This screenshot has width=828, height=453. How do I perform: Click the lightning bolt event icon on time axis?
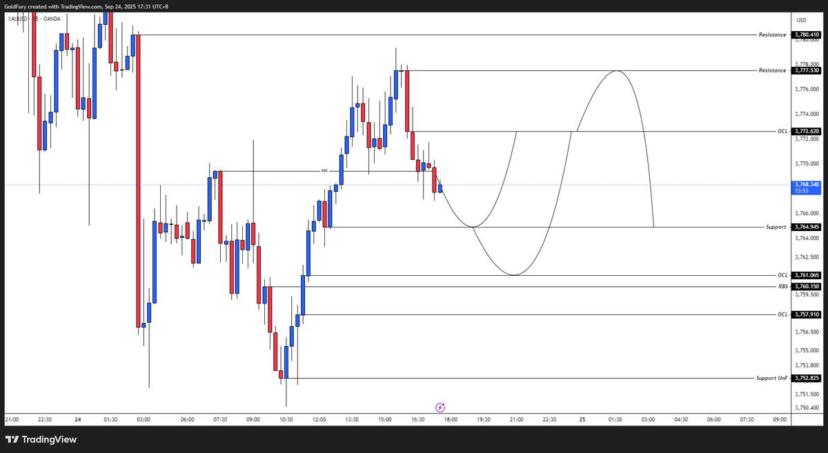point(440,407)
